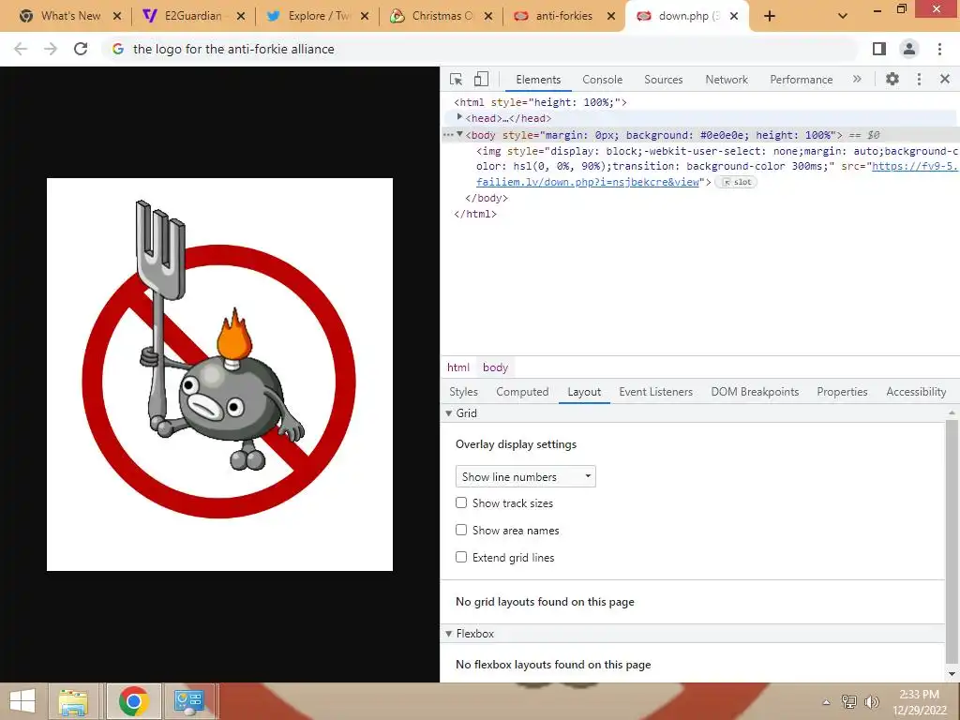Viewport: 960px width, 720px height.
Task: Click the Layout pane vertical scrollbar
Action: pos(952,542)
